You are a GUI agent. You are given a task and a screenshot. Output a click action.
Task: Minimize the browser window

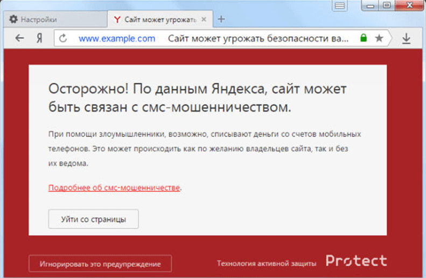[x=371, y=5]
